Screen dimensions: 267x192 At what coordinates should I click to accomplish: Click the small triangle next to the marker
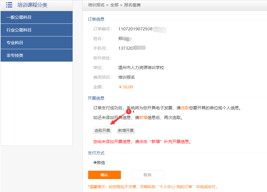133,112
